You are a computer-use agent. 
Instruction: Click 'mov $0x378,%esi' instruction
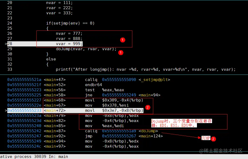click(107, 105)
